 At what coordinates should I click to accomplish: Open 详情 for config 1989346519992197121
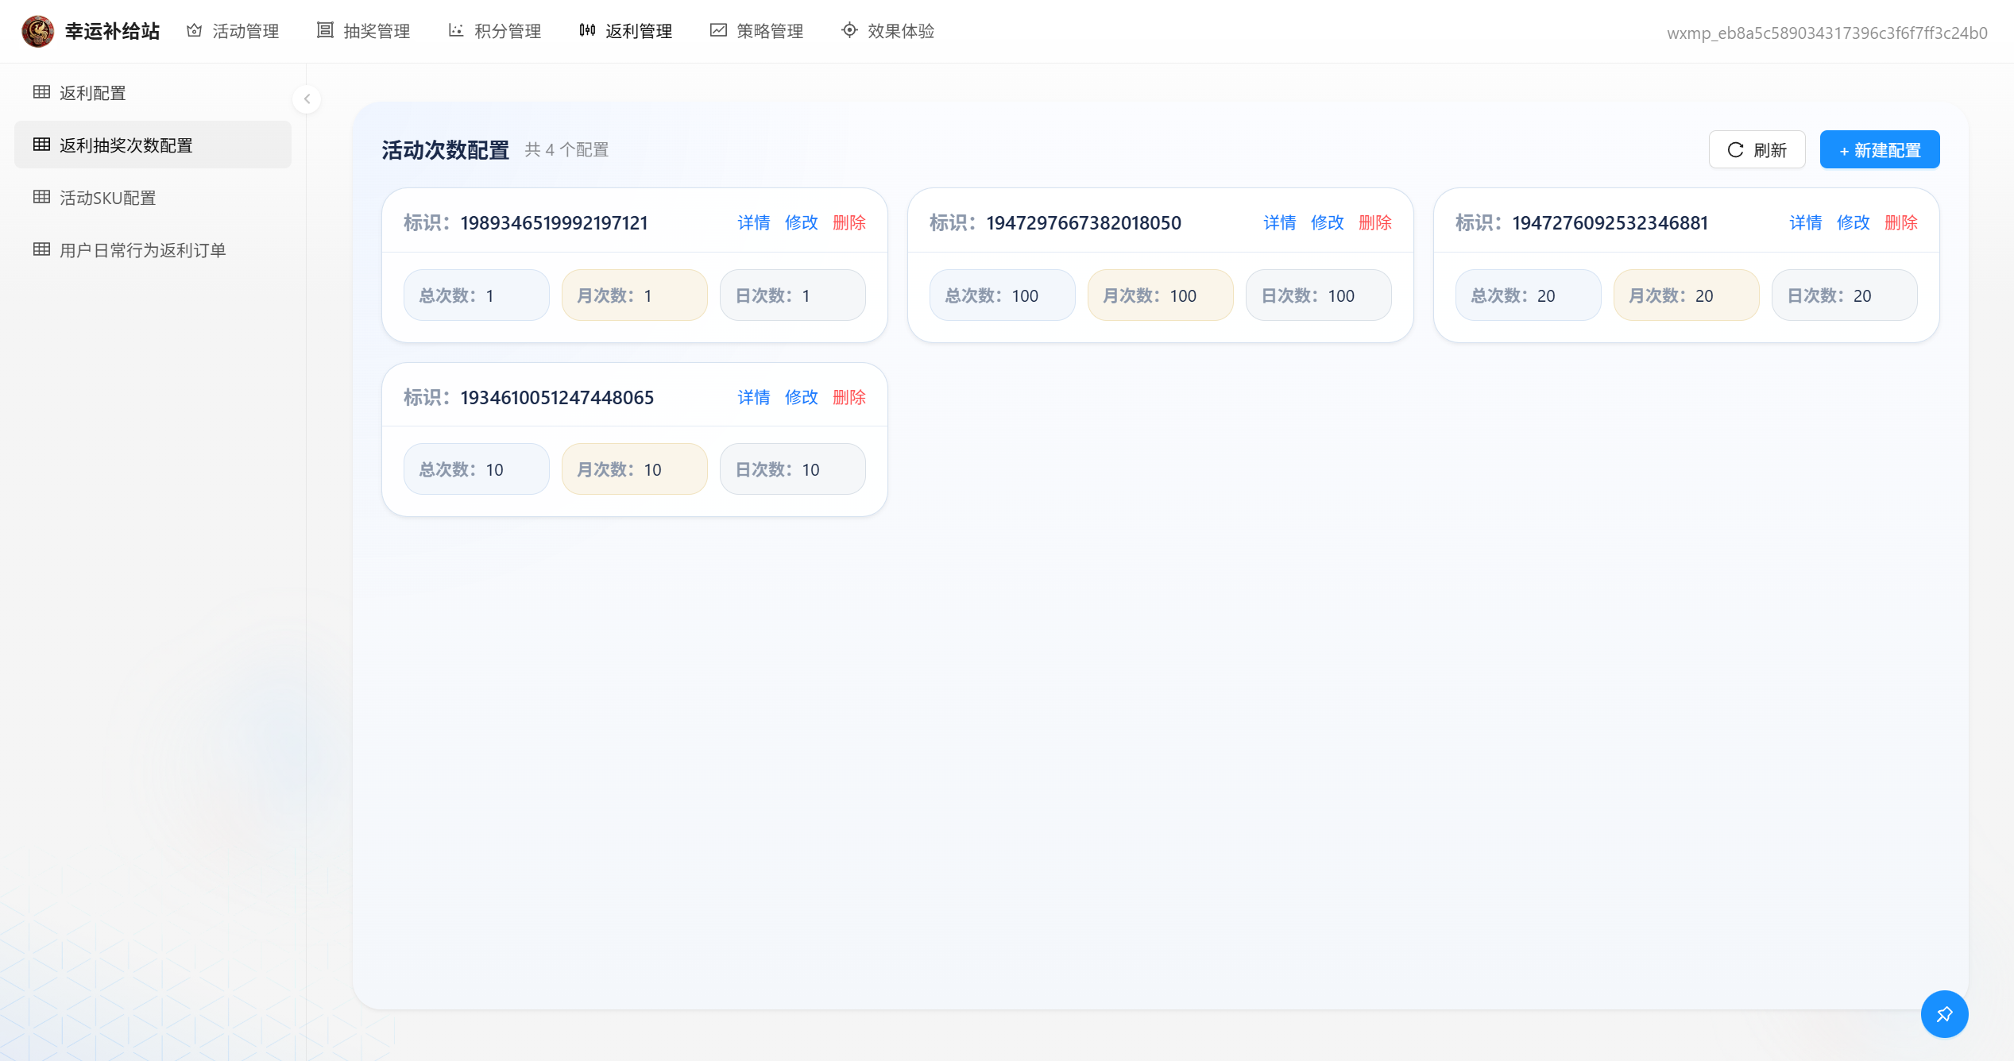pos(753,222)
